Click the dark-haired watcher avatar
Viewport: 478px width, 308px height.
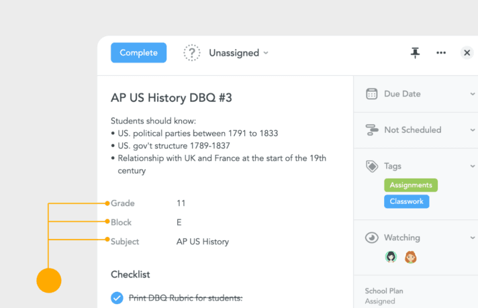click(391, 257)
